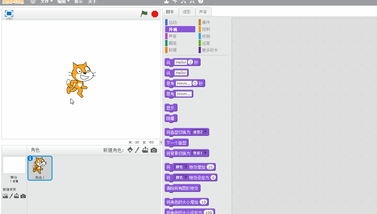Click Hmm... field in plain 思考 block
This screenshot has width=377, height=214.
pyautogui.click(x=184, y=94)
